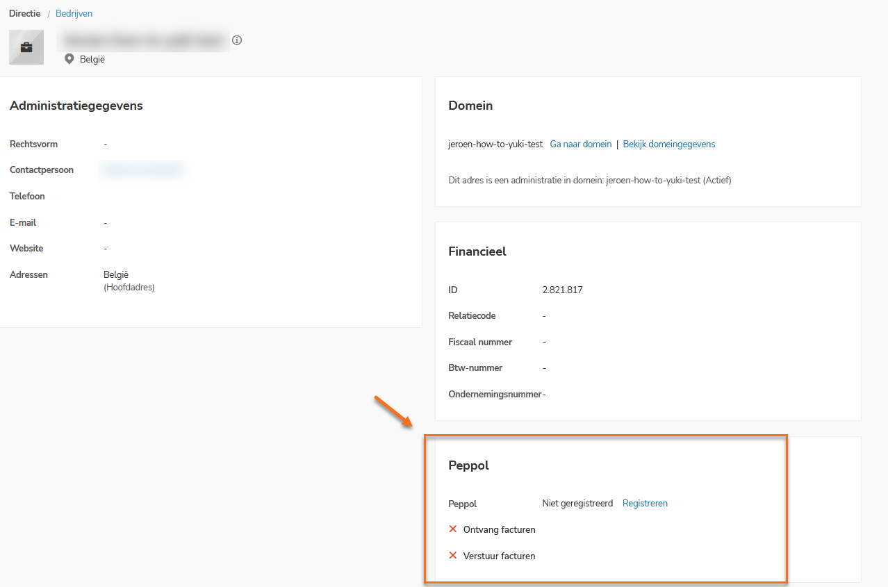Click the ID label in Financieel

pyautogui.click(x=453, y=290)
